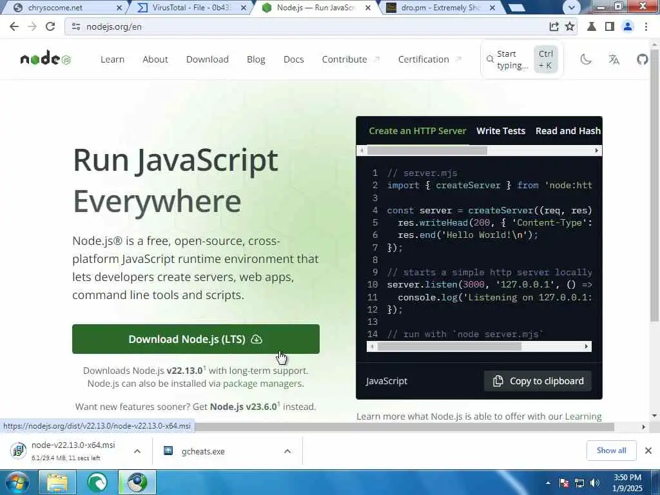Click the Node.js v23.6.0 link

coord(243,407)
